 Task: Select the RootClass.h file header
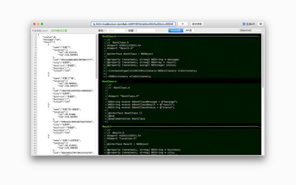(110, 37)
